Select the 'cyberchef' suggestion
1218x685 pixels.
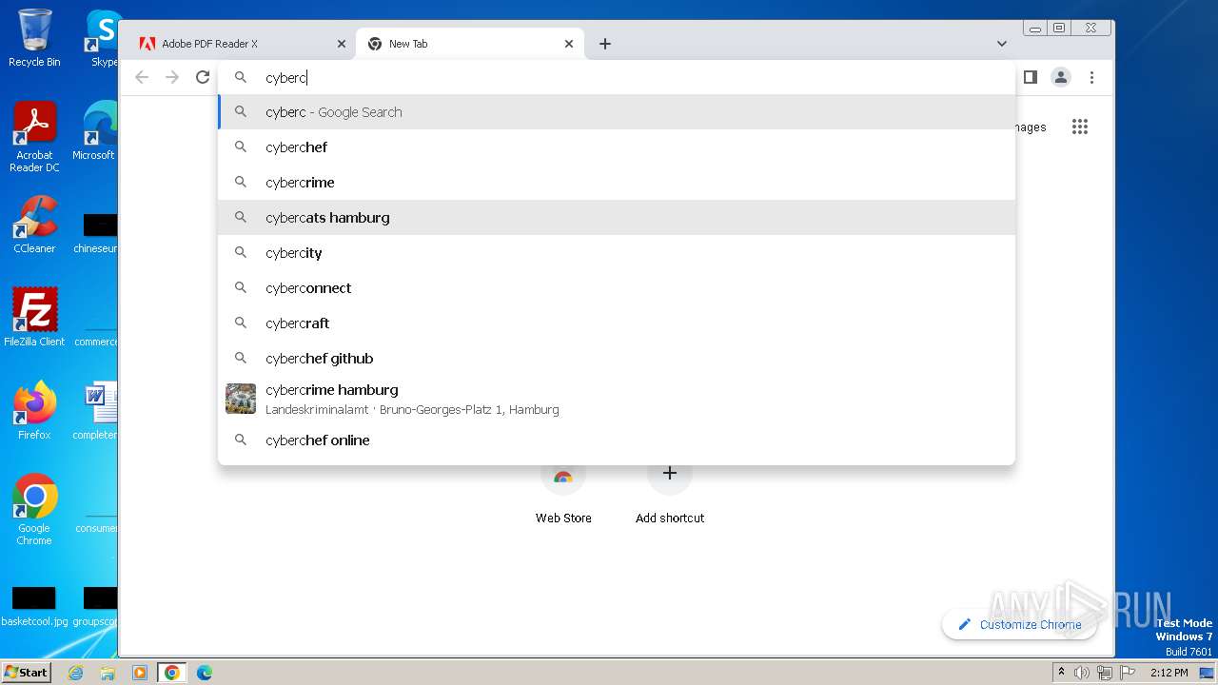coord(617,147)
